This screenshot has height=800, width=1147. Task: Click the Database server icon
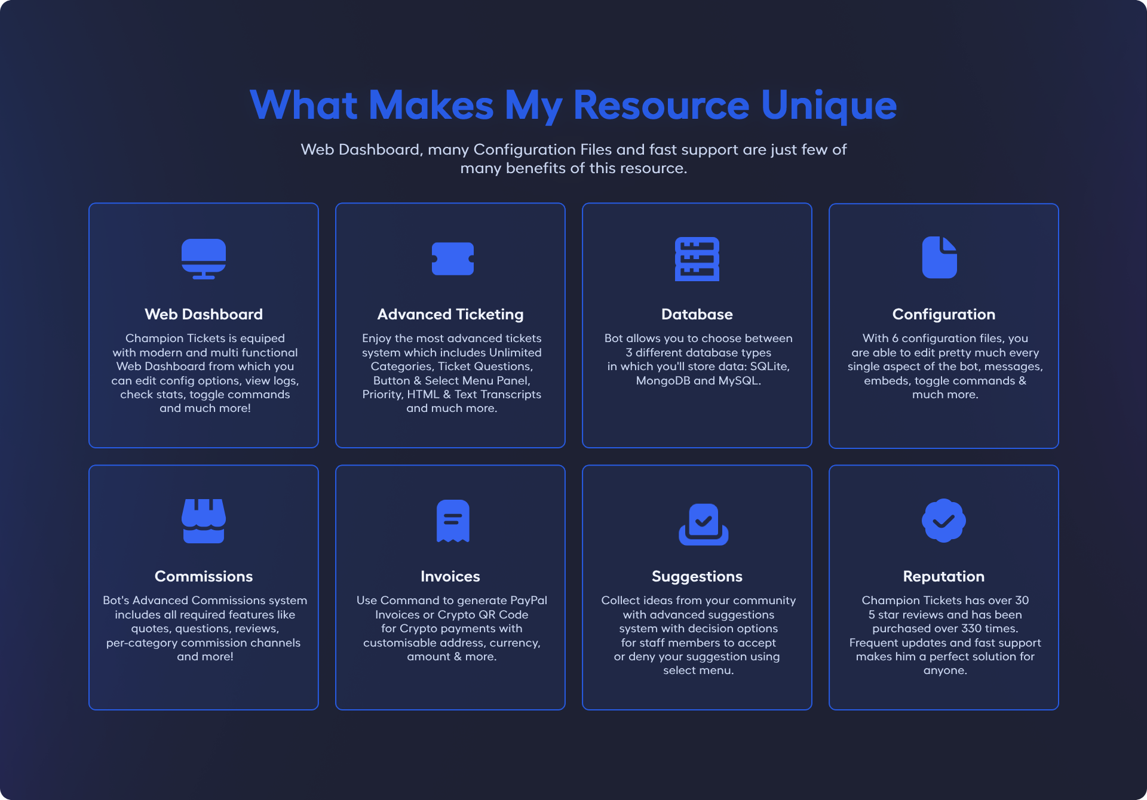tap(697, 259)
